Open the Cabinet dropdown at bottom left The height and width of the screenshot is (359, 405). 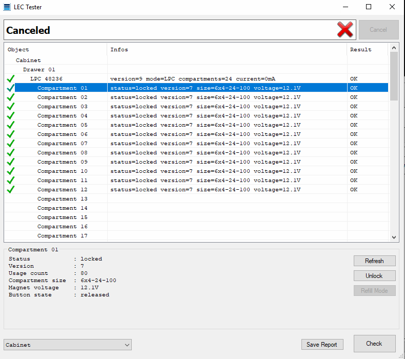point(68,345)
